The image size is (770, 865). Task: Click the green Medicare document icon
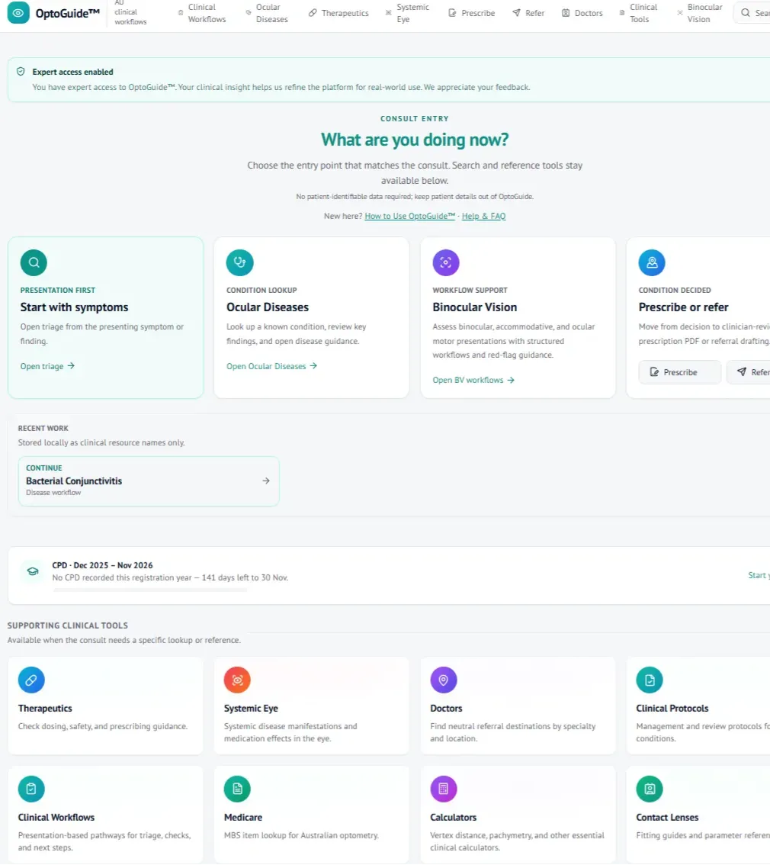click(238, 789)
